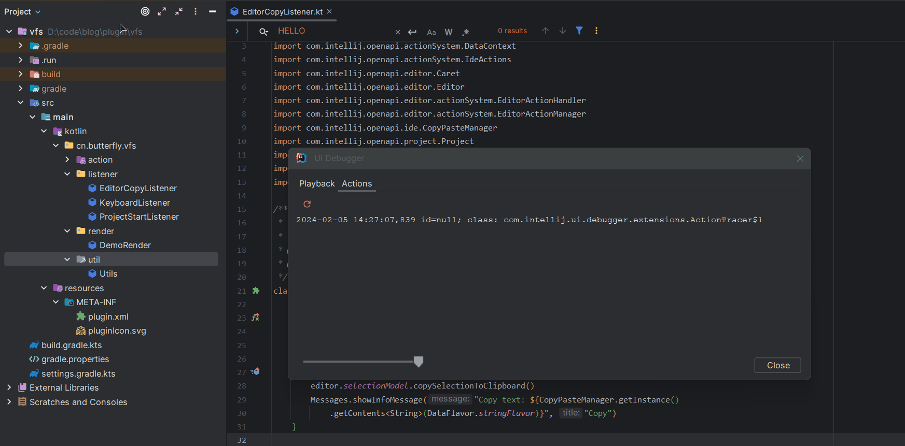Viewport: 905px width, 446px height.
Task: Select the kotlin source folder
Action: pyautogui.click(x=75, y=131)
